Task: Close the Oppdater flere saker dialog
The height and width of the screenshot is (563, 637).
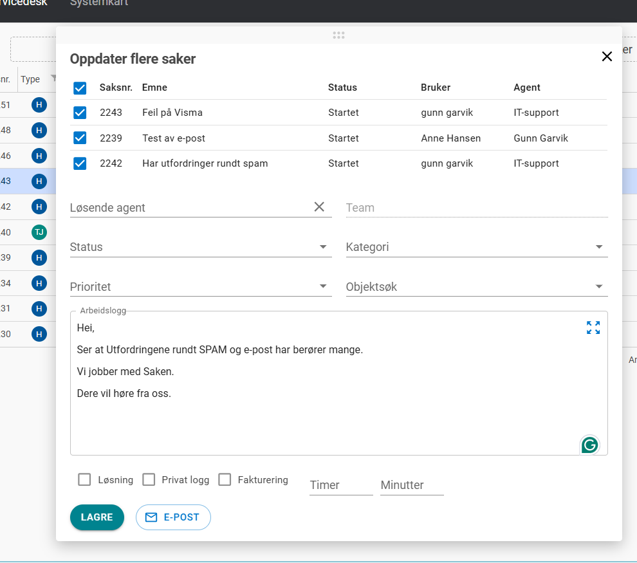Action: coord(607,57)
